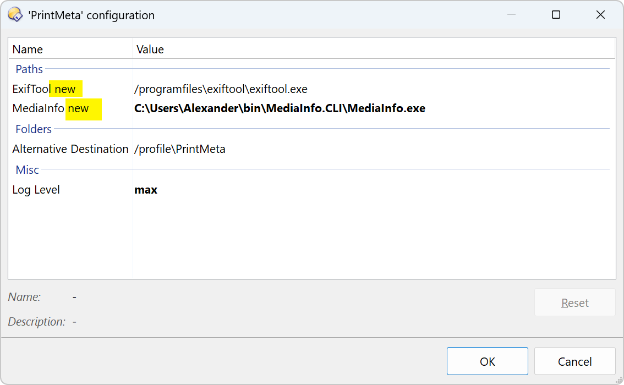Viewport: 624px width, 385px height.
Task: Confirm settings with the OK button
Action: click(487, 361)
